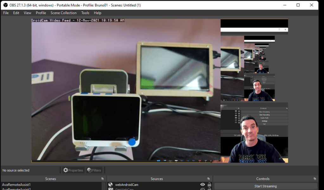The width and height of the screenshot is (324, 190).
Task: Open the Scenes panel options menu
Action: click(x=102, y=178)
